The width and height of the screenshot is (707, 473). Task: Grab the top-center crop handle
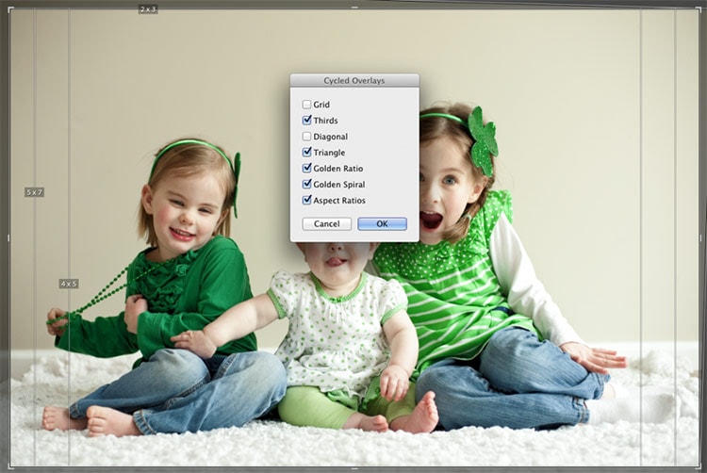pyautogui.click(x=353, y=8)
